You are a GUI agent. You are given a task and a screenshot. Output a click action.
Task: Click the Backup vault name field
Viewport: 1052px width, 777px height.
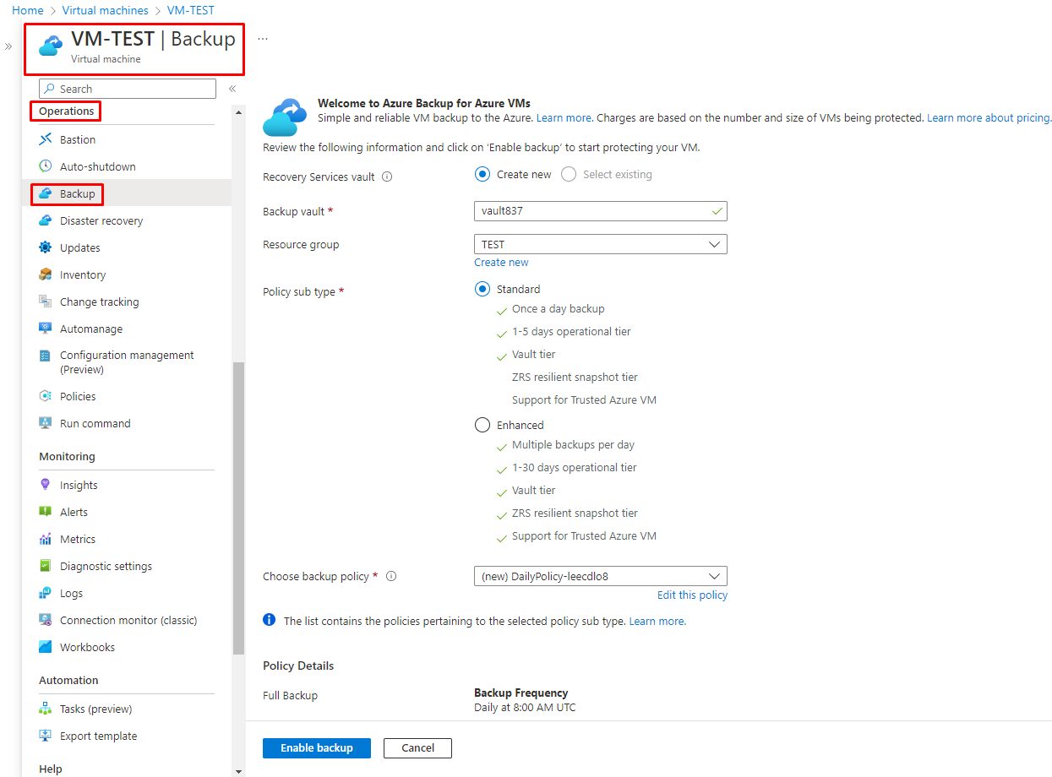tap(601, 211)
